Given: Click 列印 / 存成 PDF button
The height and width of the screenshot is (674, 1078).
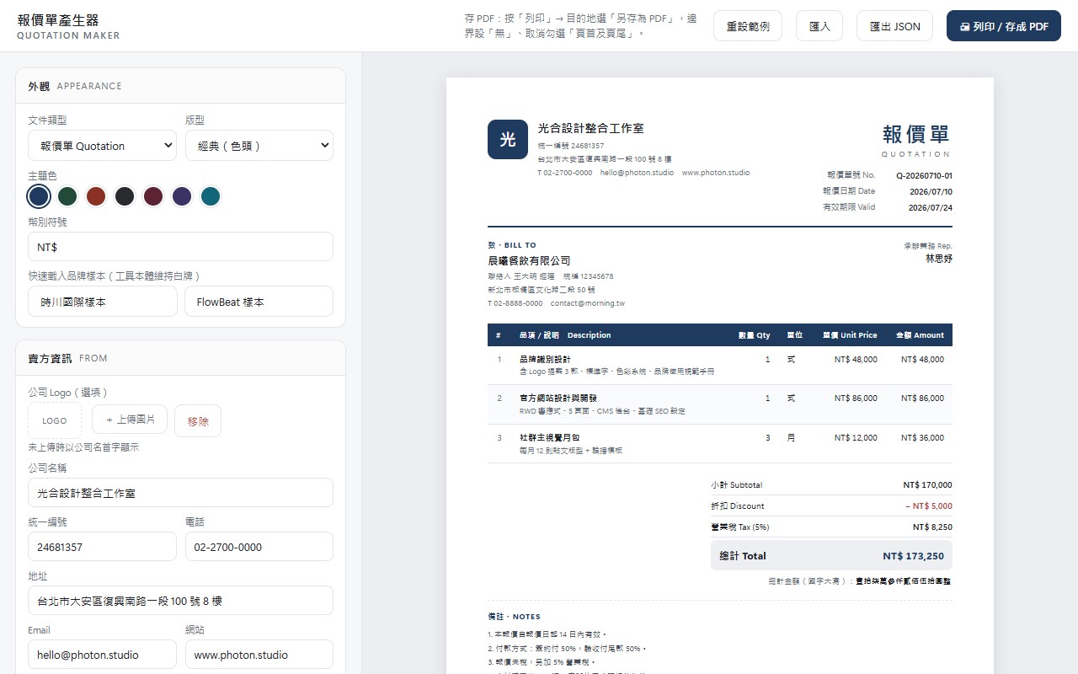Looking at the screenshot, I should tap(1004, 26).
